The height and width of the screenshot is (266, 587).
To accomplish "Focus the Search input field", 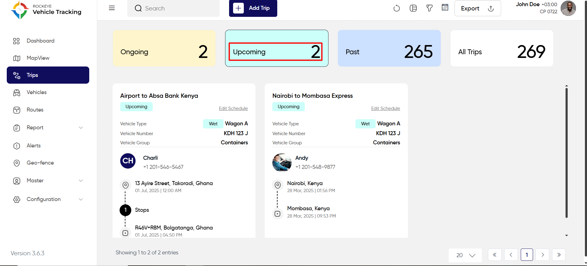I will pos(173,8).
